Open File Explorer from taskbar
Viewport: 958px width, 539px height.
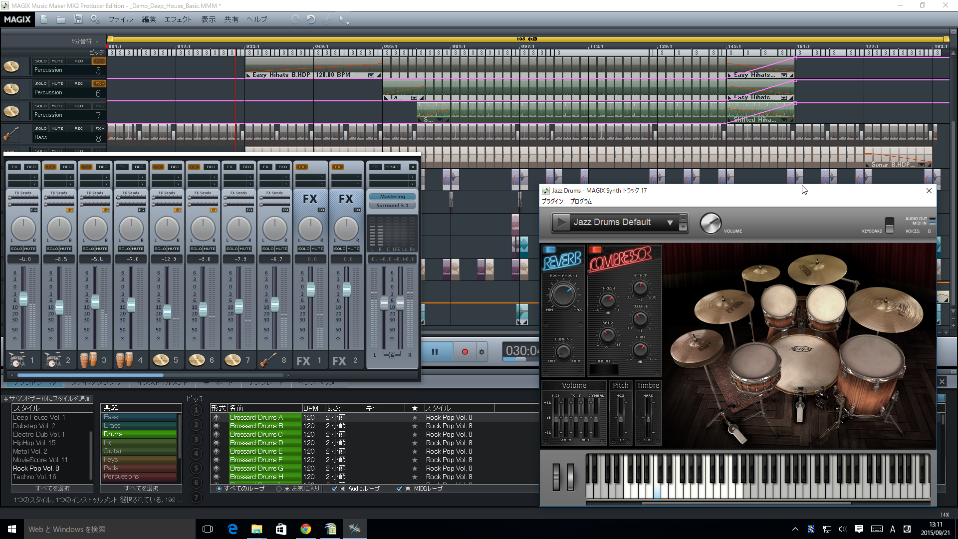point(256,529)
